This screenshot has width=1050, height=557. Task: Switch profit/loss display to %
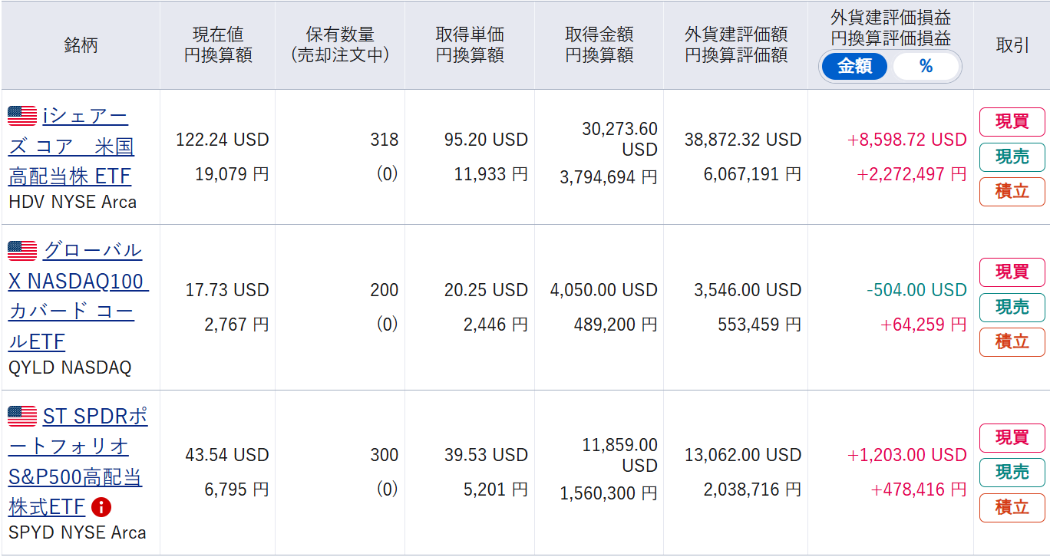tap(926, 67)
